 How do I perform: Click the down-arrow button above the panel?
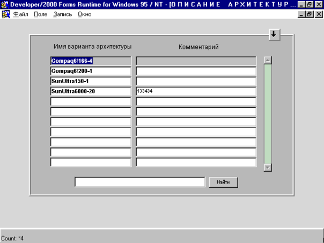point(274,34)
